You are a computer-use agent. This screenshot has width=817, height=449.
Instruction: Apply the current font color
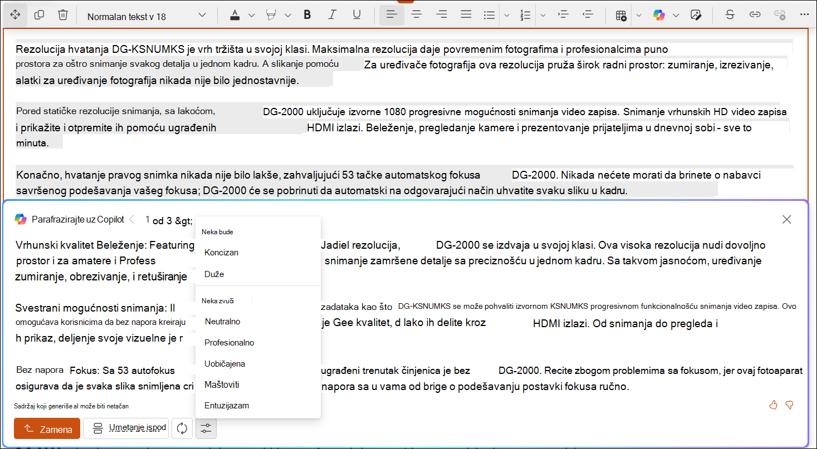pos(235,15)
